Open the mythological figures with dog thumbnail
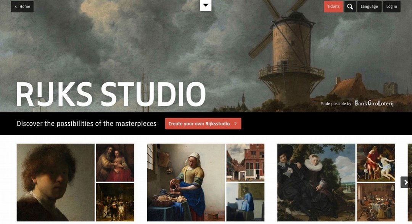Screen dimensions: 412x224 coord(376,162)
